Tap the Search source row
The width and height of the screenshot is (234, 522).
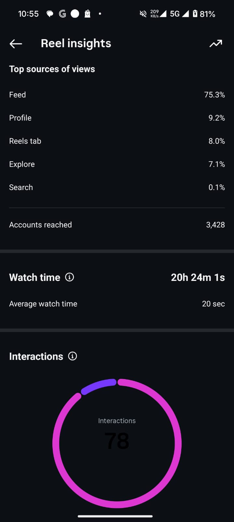[x=117, y=187]
